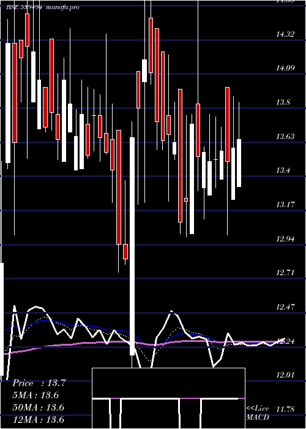Click the 12MA : 13.6 readout

tap(38, 419)
